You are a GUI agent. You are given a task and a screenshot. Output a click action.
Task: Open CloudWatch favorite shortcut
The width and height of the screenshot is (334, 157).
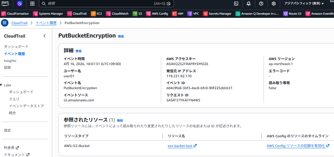(x=117, y=14)
